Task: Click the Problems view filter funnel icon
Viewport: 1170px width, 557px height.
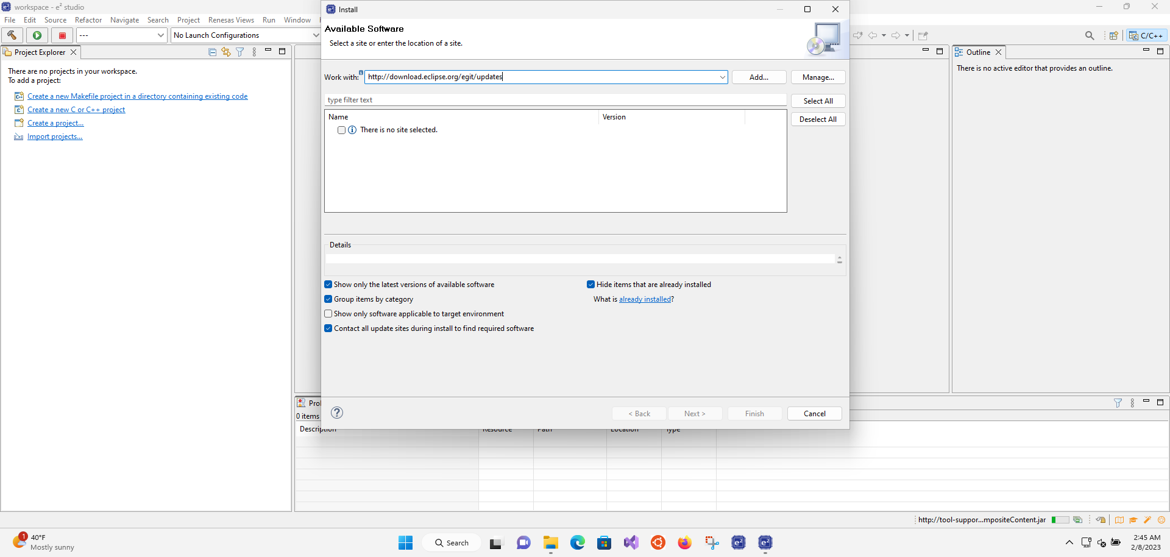Action: click(1118, 403)
